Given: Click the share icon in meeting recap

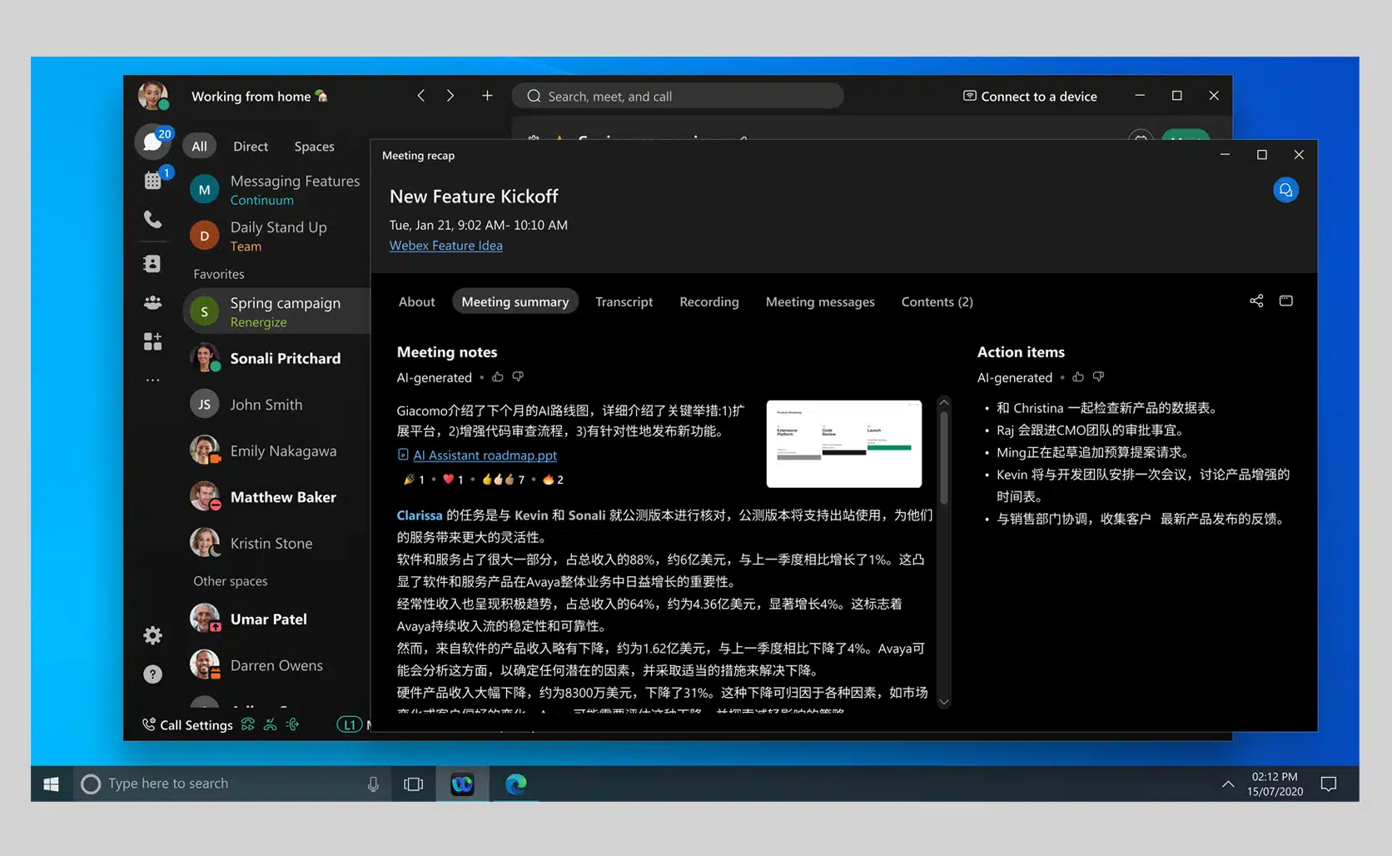Looking at the screenshot, I should 1256,301.
